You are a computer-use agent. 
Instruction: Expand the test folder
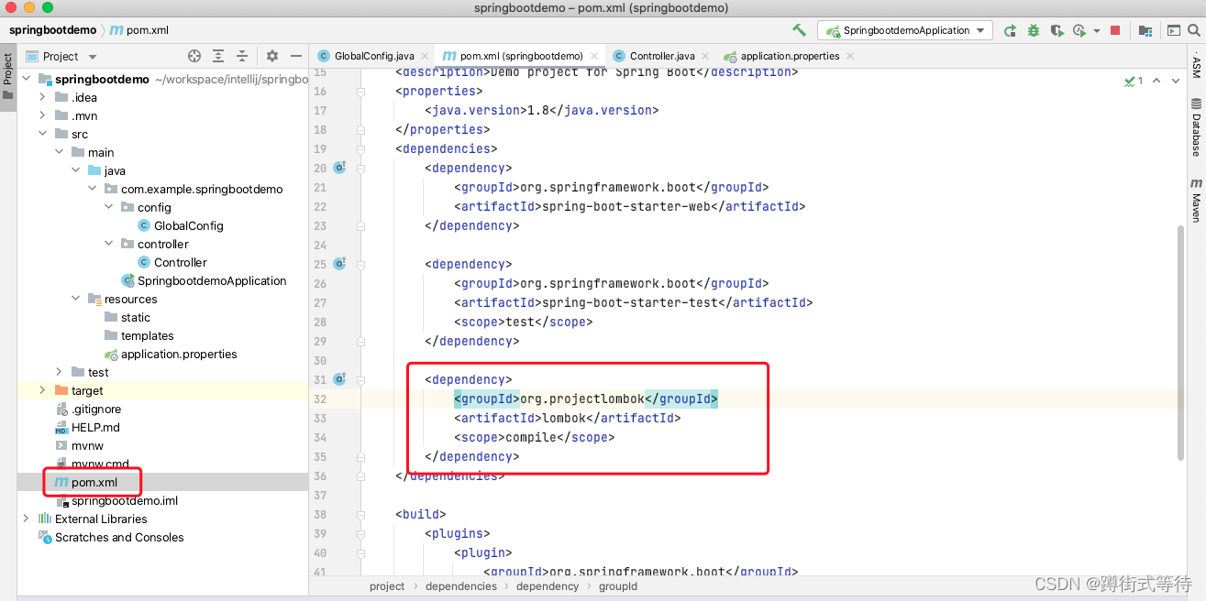coord(59,372)
